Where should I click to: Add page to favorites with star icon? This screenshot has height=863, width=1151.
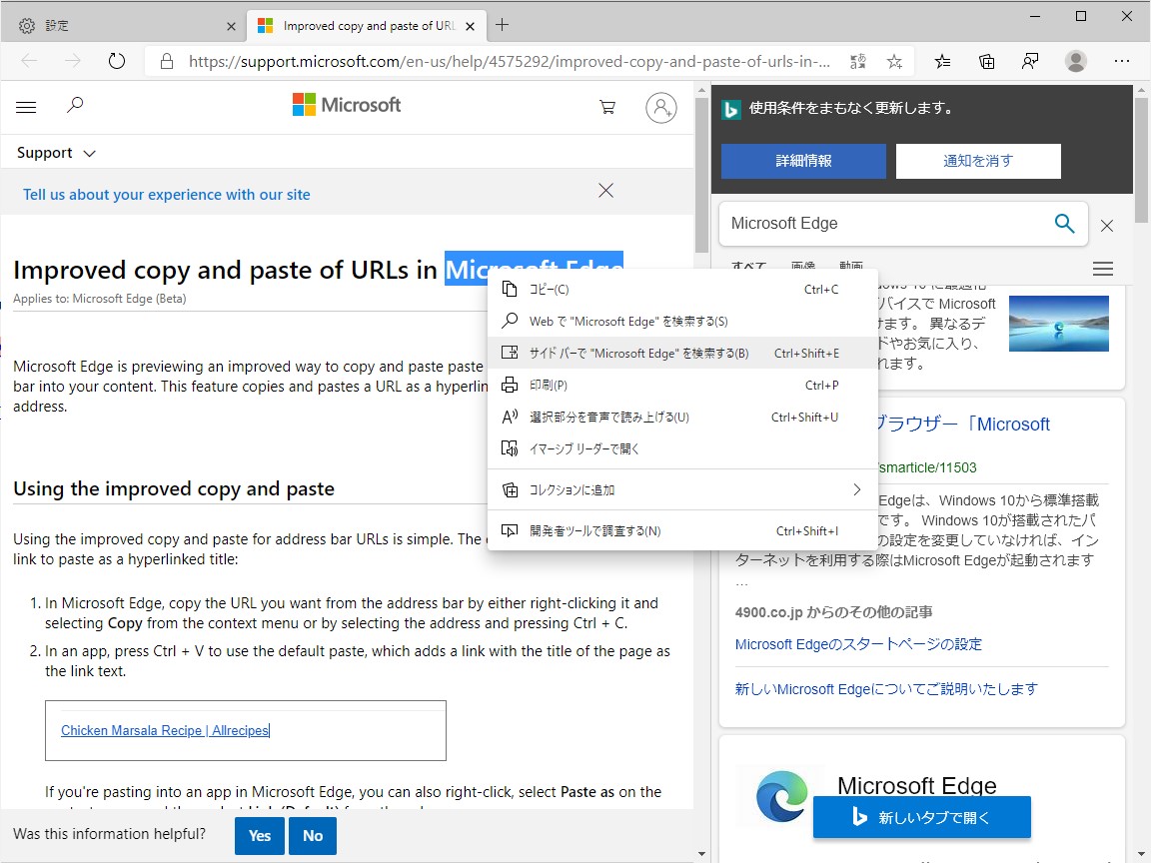(x=894, y=62)
